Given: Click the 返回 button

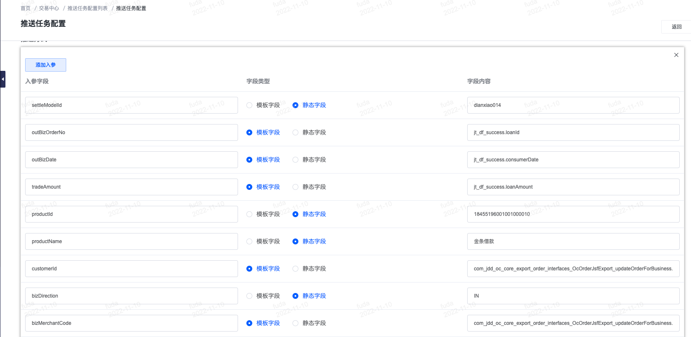Looking at the screenshot, I should point(676,27).
